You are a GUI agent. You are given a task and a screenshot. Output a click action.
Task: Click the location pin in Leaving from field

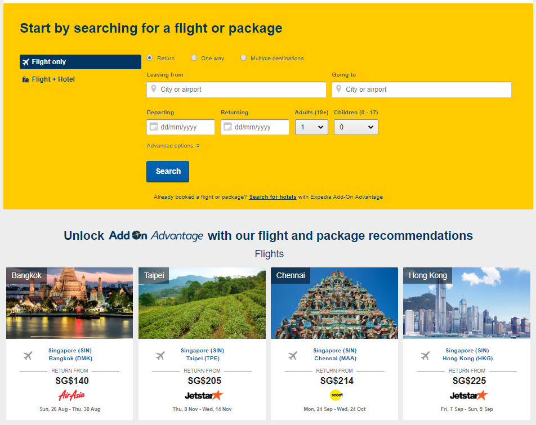pos(153,89)
